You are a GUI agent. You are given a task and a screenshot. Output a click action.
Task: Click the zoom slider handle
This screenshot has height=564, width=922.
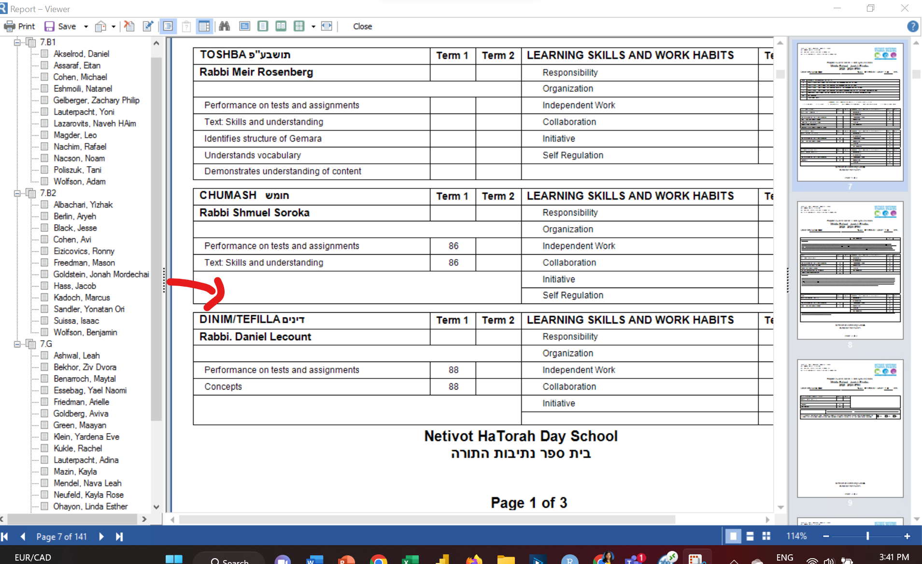tap(868, 536)
